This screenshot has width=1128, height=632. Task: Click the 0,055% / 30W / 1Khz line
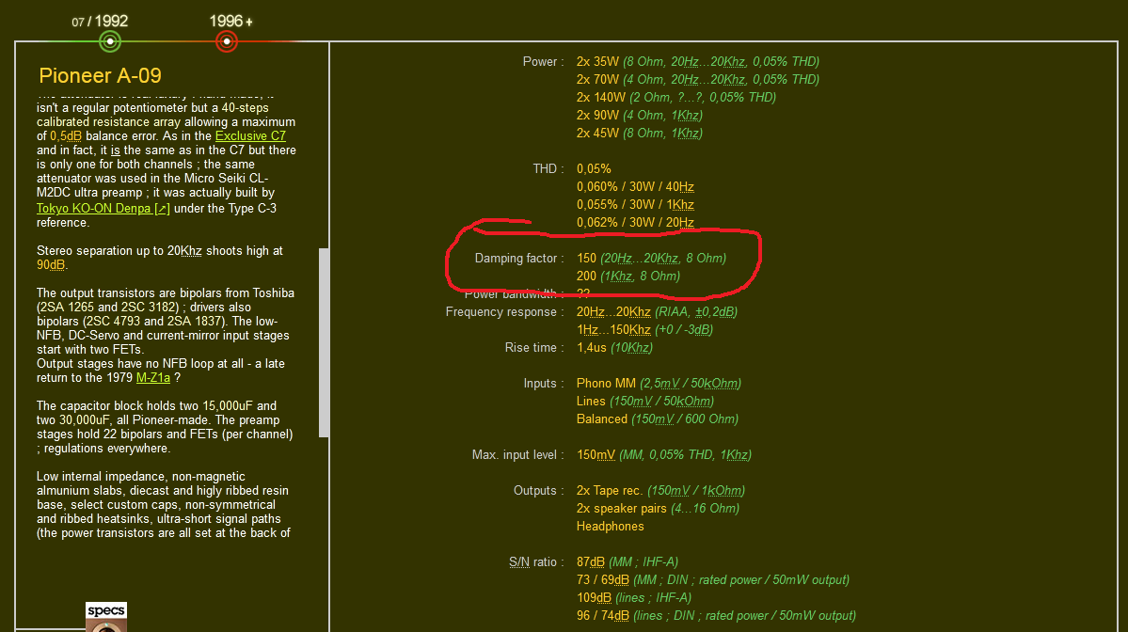[x=635, y=205]
